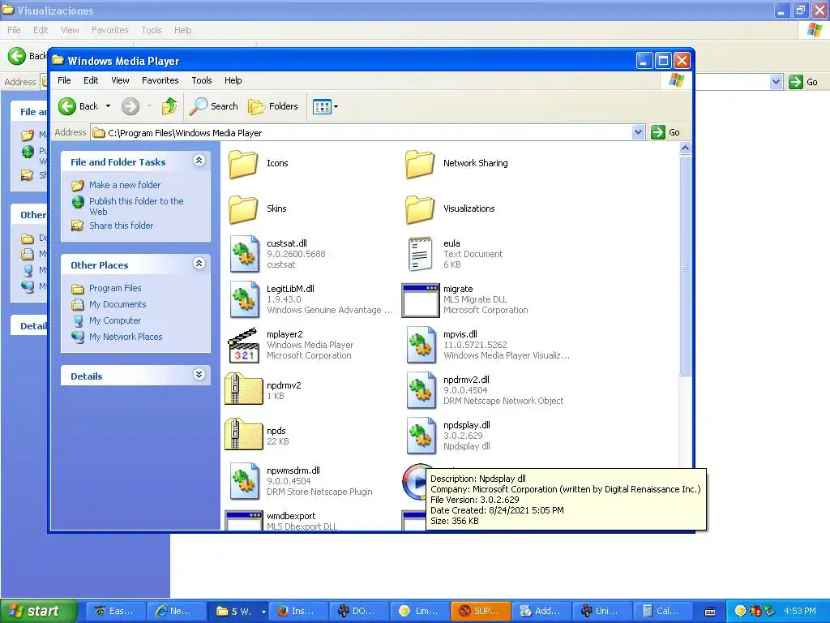Screen dimensions: 830x623
Task: Click Share this folder link
Action: [x=122, y=226]
